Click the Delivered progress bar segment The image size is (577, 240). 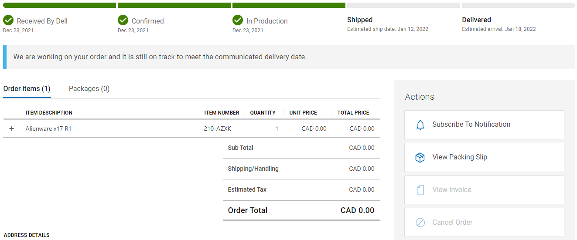(518, 5)
